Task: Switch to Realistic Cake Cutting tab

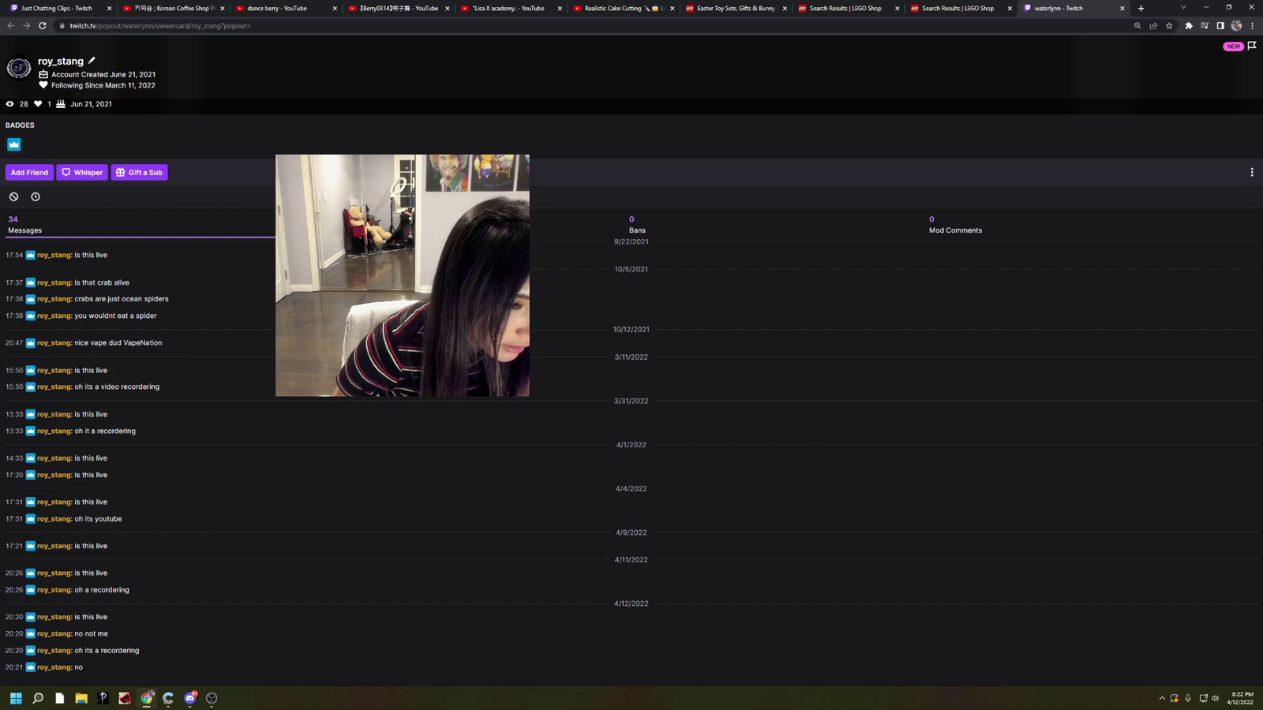Action: click(x=623, y=8)
